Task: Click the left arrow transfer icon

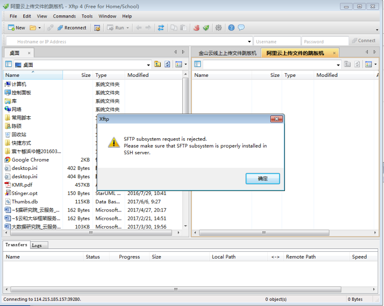Action: pos(139,28)
